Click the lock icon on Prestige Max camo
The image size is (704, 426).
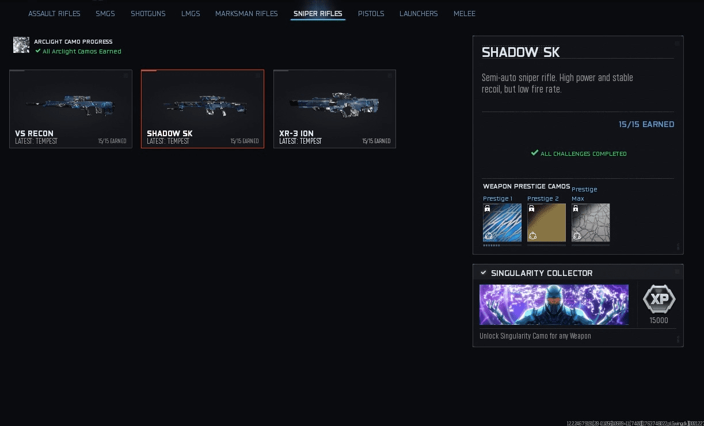point(576,209)
